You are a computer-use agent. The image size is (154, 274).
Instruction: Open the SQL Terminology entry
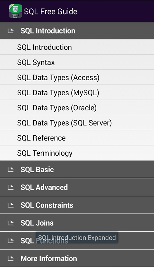[77, 153]
